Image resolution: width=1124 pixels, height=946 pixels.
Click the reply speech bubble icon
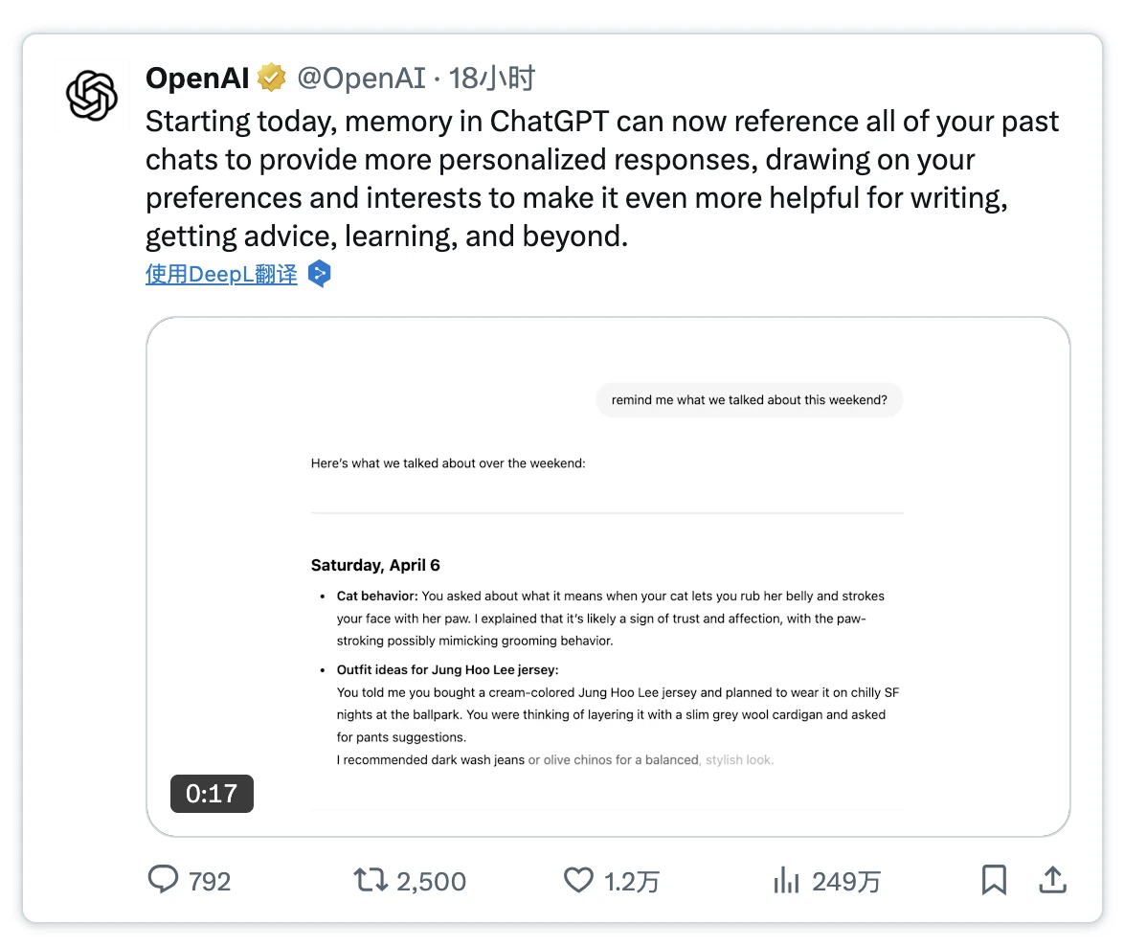(x=164, y=880)
